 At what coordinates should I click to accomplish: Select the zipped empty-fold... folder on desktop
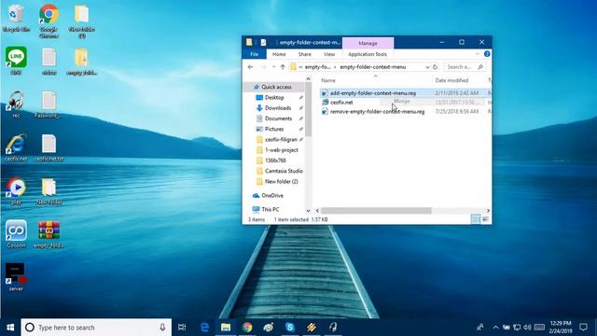tap(81, 61)
